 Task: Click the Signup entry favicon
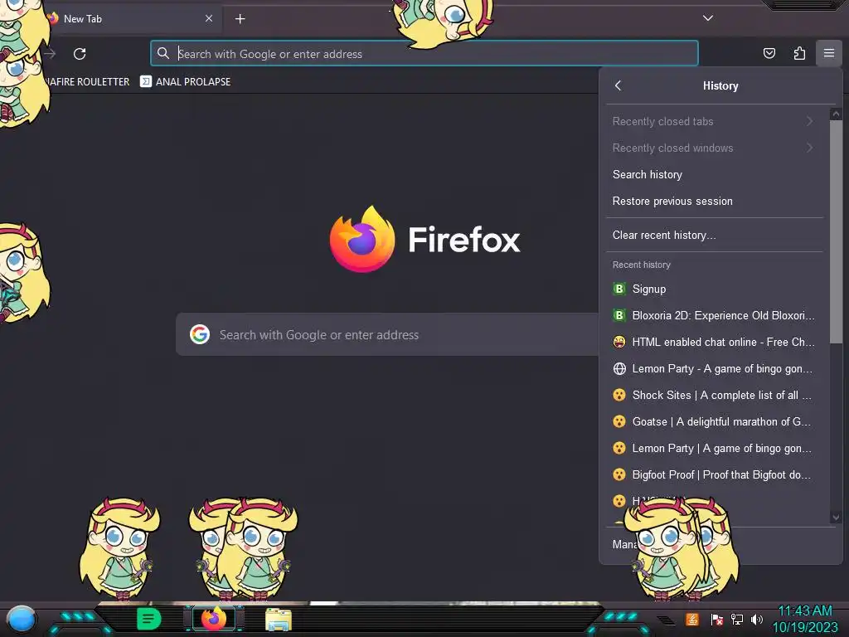[619, 289]
